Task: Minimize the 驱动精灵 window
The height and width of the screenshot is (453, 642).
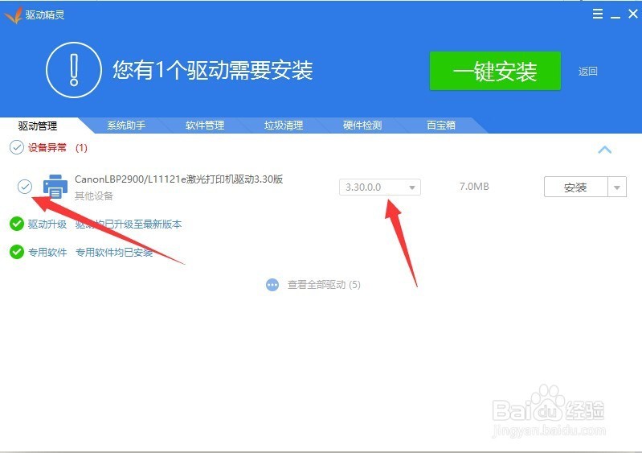Action: (615, 15)
